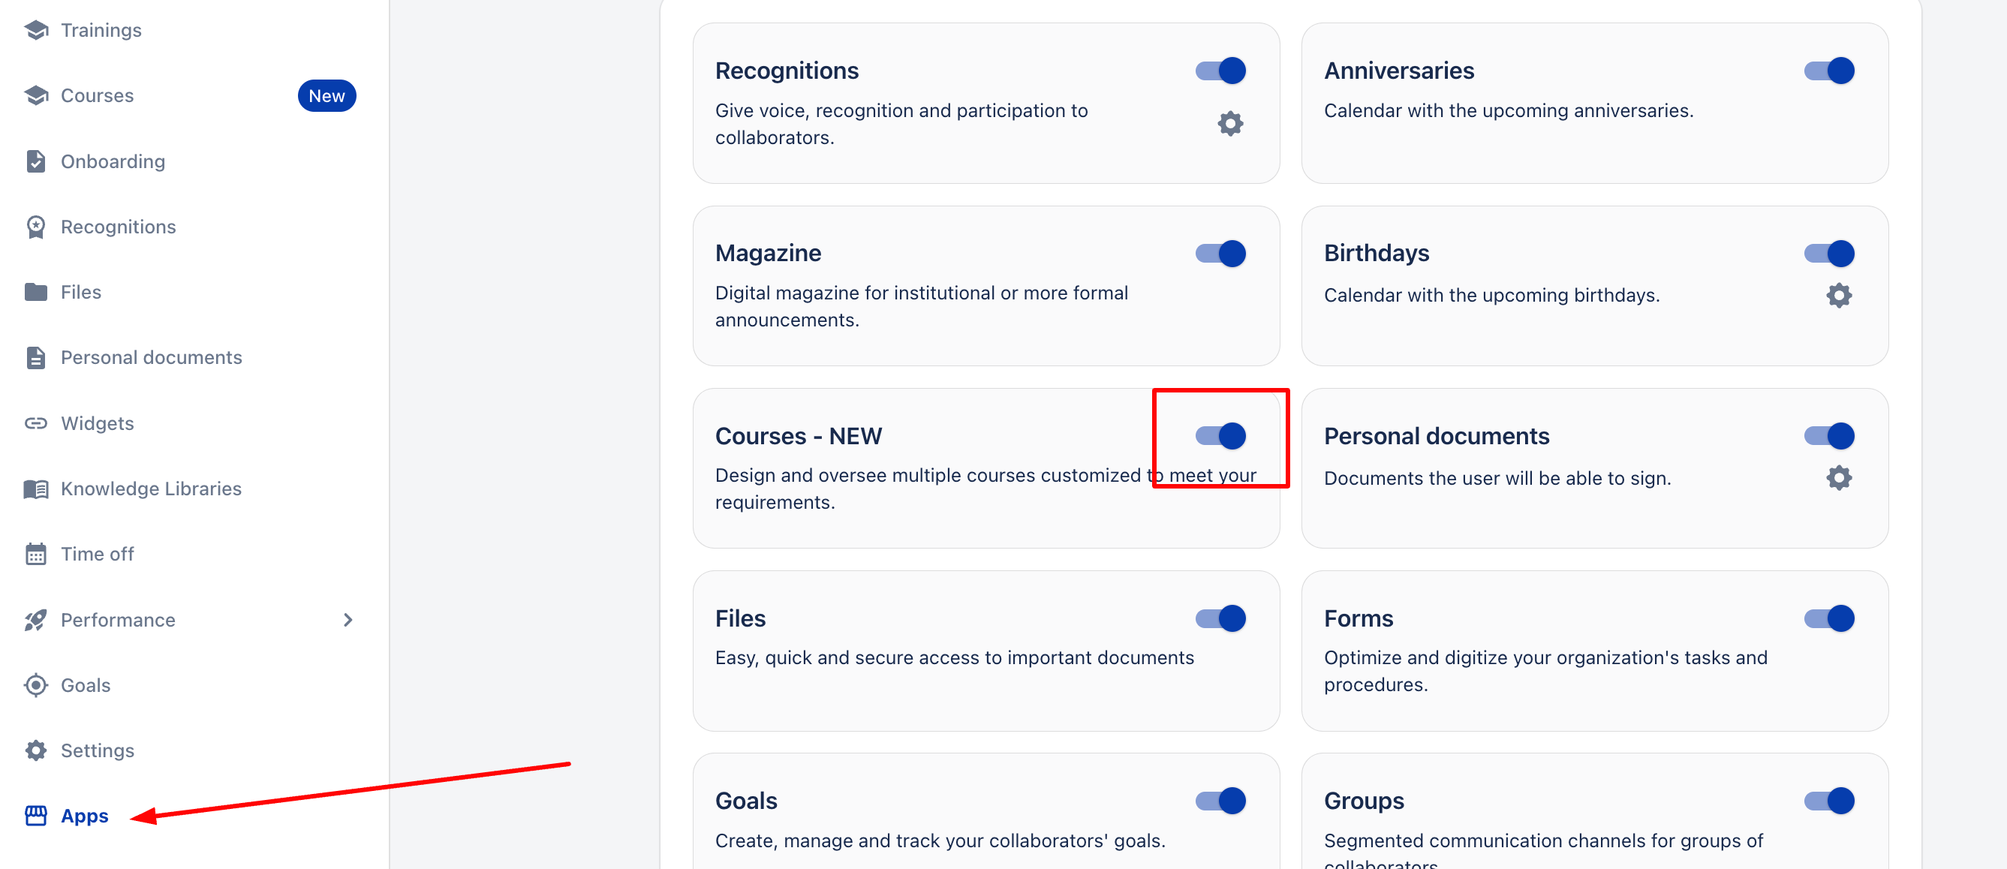Image resolution: width=2007 pixels, height=869 pixels.
Task: Open Personal documents app settings gear
Action: [1839, 477]
